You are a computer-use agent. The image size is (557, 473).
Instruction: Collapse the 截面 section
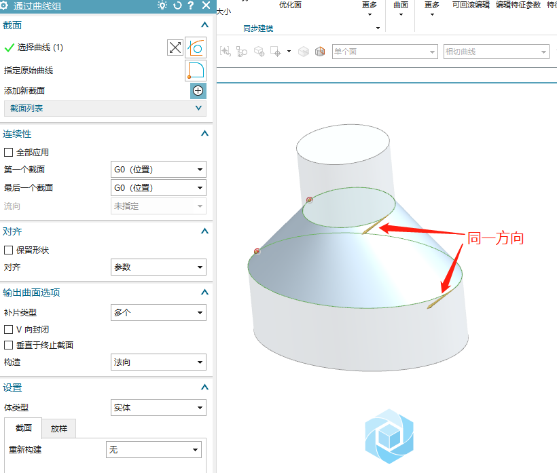click(204, 25)
